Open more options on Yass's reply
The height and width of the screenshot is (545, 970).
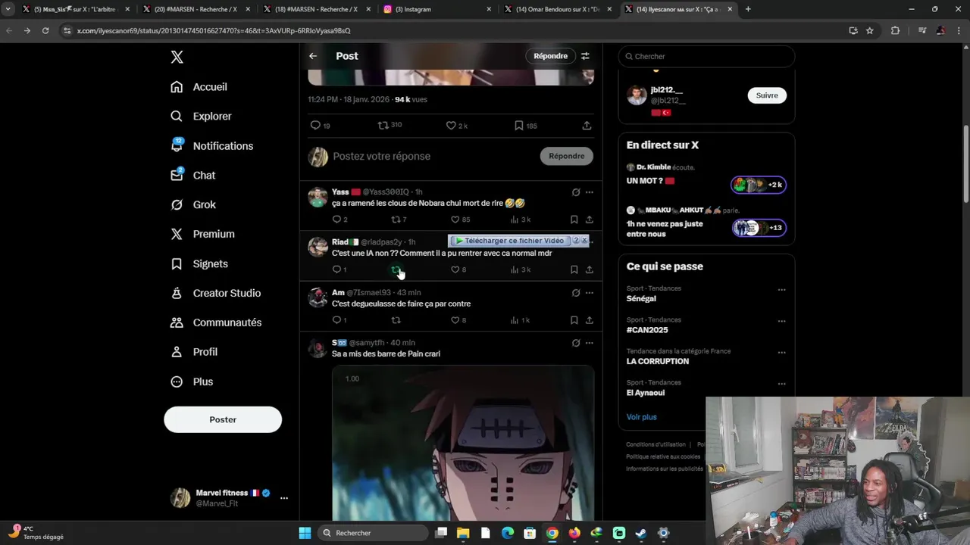pyautogui.click(x=590, y=192)
